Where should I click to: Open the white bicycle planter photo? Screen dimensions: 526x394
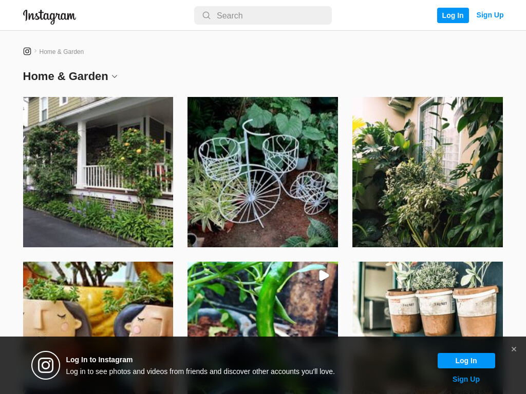coord(262,172)
